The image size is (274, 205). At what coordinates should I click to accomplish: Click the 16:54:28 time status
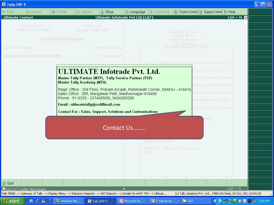(255, 194)
